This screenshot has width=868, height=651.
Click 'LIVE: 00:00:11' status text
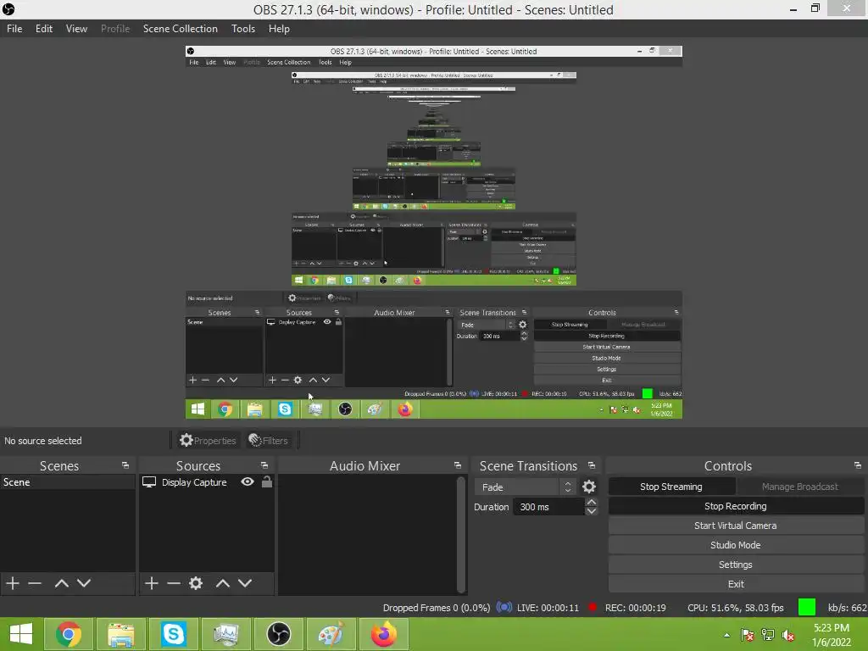pos(548,607)
